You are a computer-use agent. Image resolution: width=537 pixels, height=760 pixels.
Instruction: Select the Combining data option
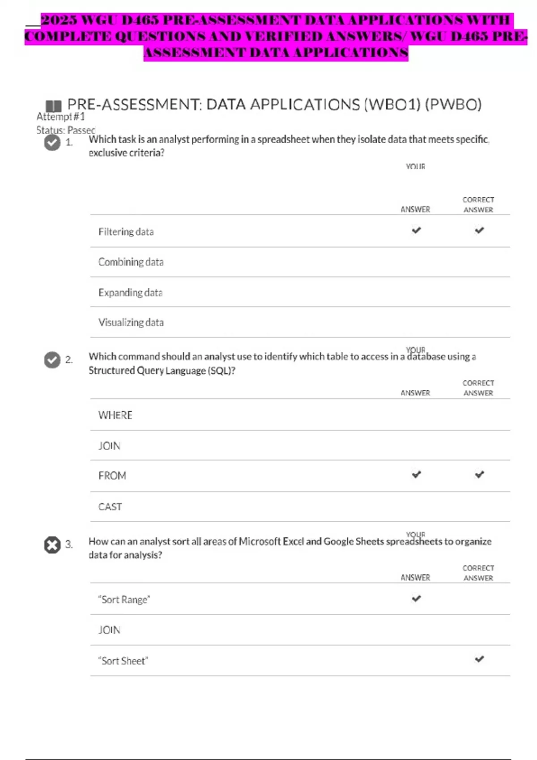click(131, 262)
